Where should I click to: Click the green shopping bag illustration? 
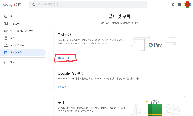coord(155,108)
